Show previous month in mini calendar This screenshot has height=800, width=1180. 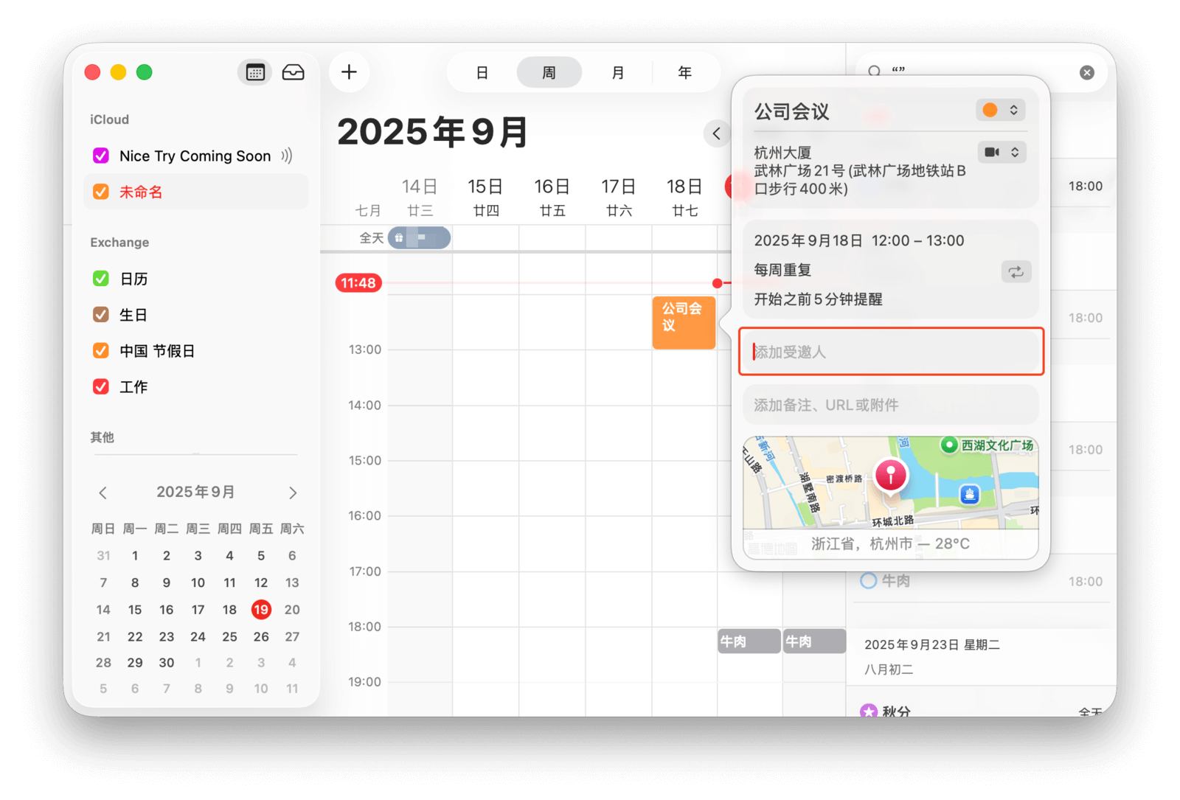[x=103, y=493]
